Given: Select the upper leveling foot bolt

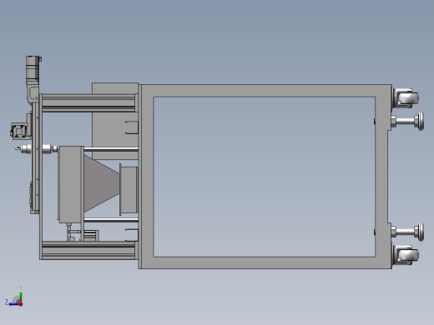Looking at the screenshot, I should pos(408,122).
